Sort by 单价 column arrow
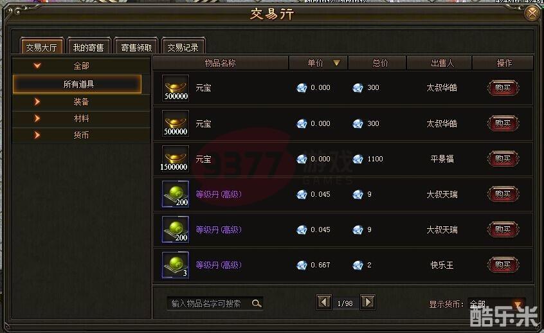 point(336,63)
